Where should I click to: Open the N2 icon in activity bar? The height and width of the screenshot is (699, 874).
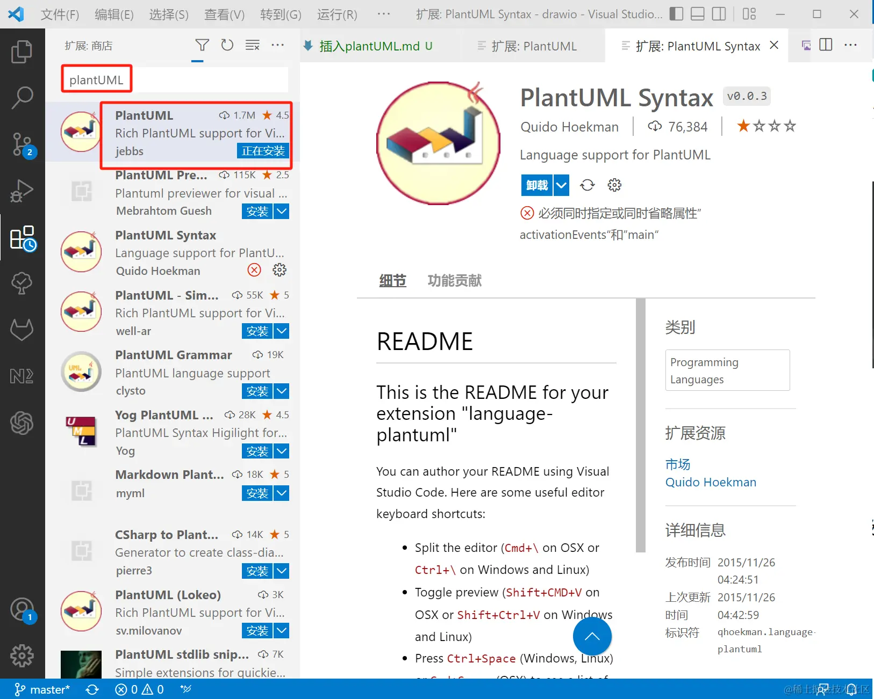22,376
